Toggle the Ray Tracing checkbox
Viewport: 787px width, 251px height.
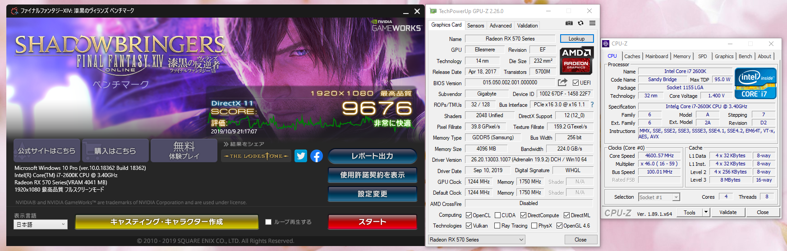497,226
